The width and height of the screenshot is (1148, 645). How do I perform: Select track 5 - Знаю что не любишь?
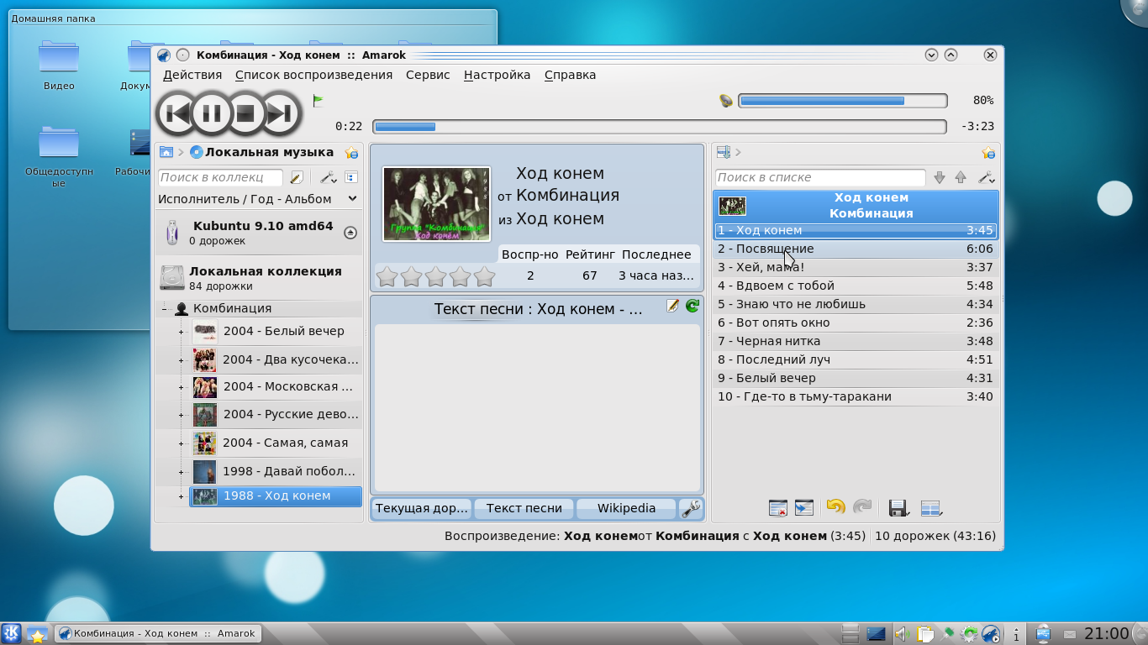coord(856,304)
